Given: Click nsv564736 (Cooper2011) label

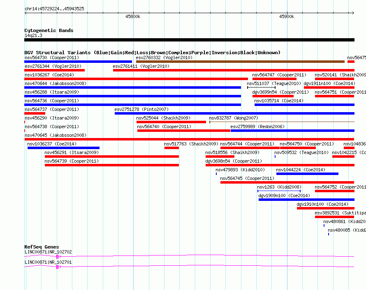Looking at the screenshot, I should [x=52, y=101].
